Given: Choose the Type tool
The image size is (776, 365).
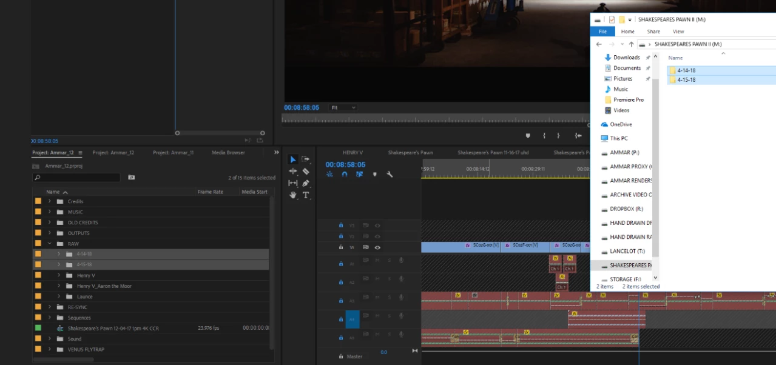Looking at the screenshot, I should 306,195.
